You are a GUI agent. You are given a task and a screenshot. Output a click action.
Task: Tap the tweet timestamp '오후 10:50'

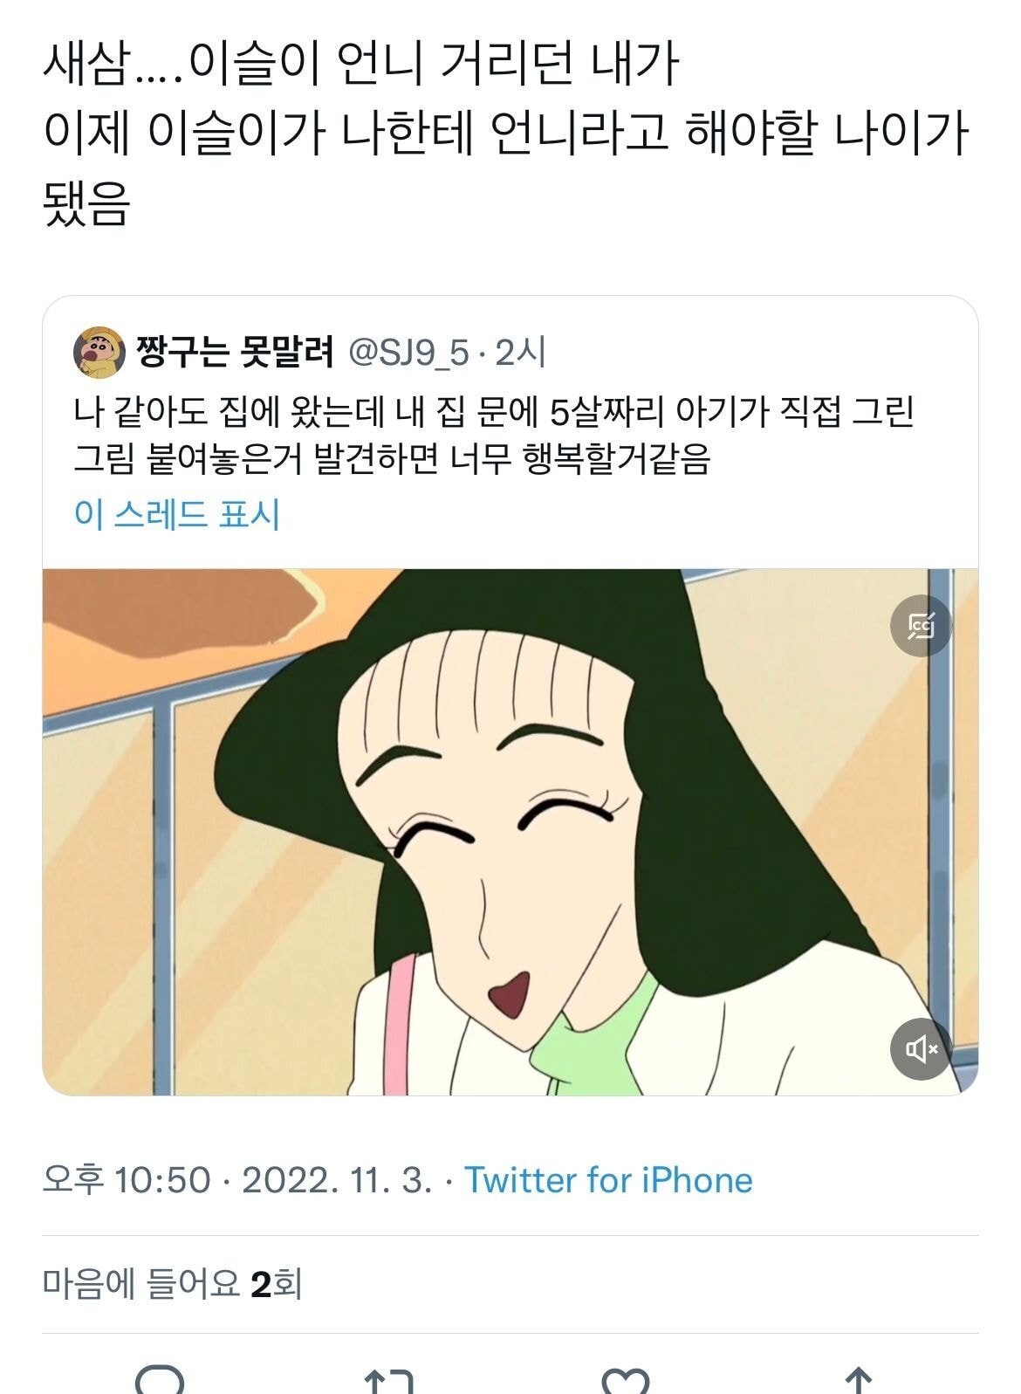tap(127, 1180)
